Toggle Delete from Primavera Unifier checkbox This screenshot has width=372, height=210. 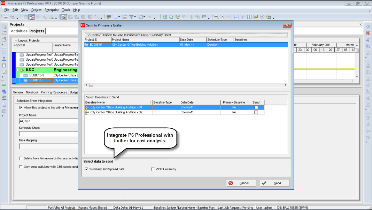click(x=21, y=158)
